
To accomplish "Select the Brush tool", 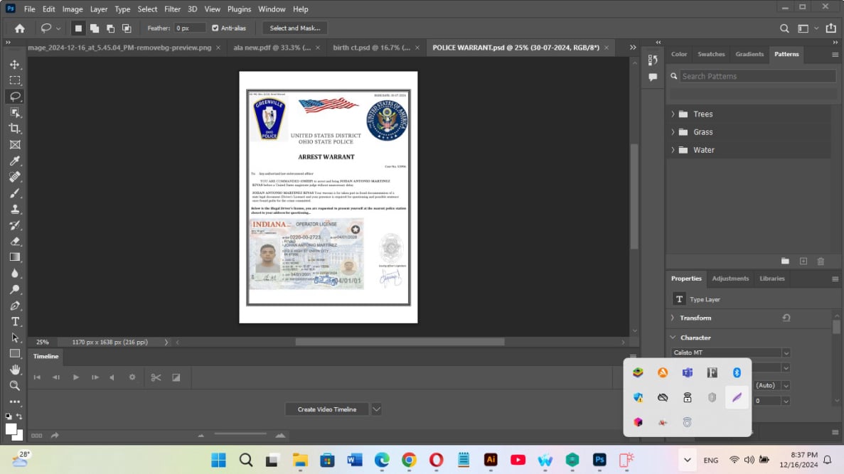I will tap(14, 193).
